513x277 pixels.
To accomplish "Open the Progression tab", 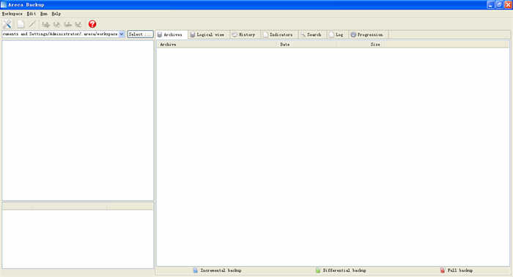I will (x=366, y=34).
